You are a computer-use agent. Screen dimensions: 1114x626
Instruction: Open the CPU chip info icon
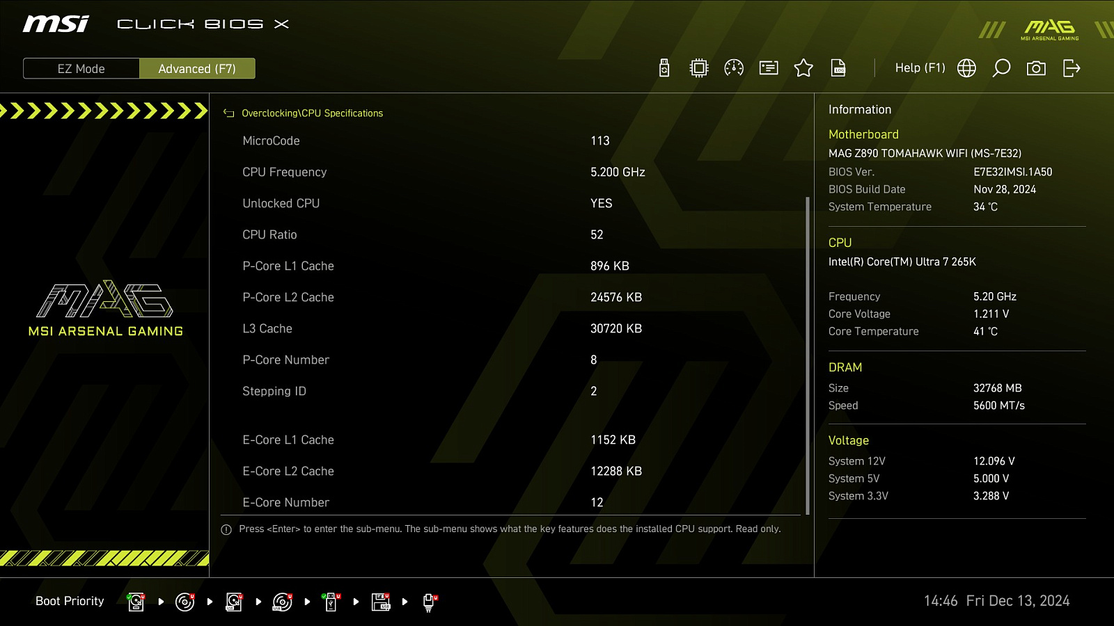point(699,68)
